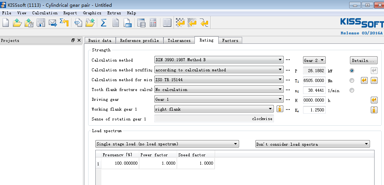Select the radio button for speed n2

click(352, 90)
